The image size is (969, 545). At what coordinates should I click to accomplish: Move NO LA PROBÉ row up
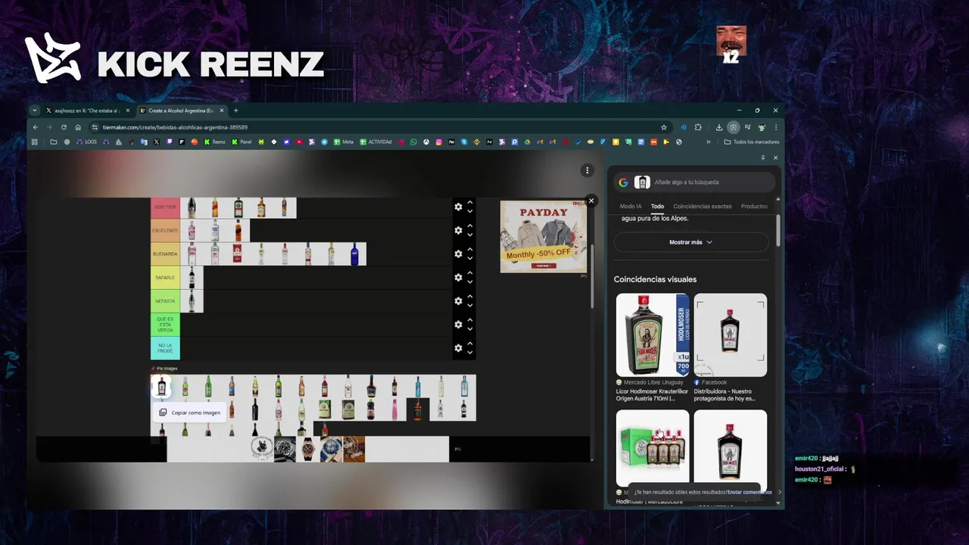coord(470,343)
